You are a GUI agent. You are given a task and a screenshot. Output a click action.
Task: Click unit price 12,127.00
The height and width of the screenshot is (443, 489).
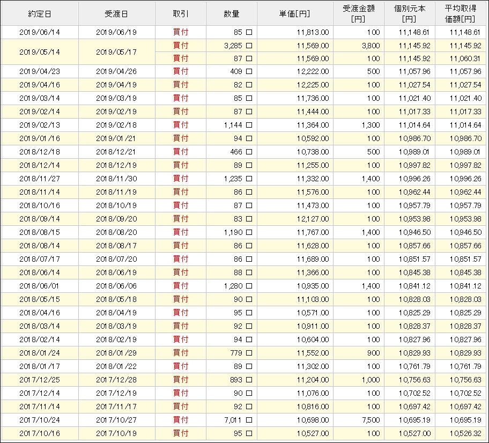313,219
